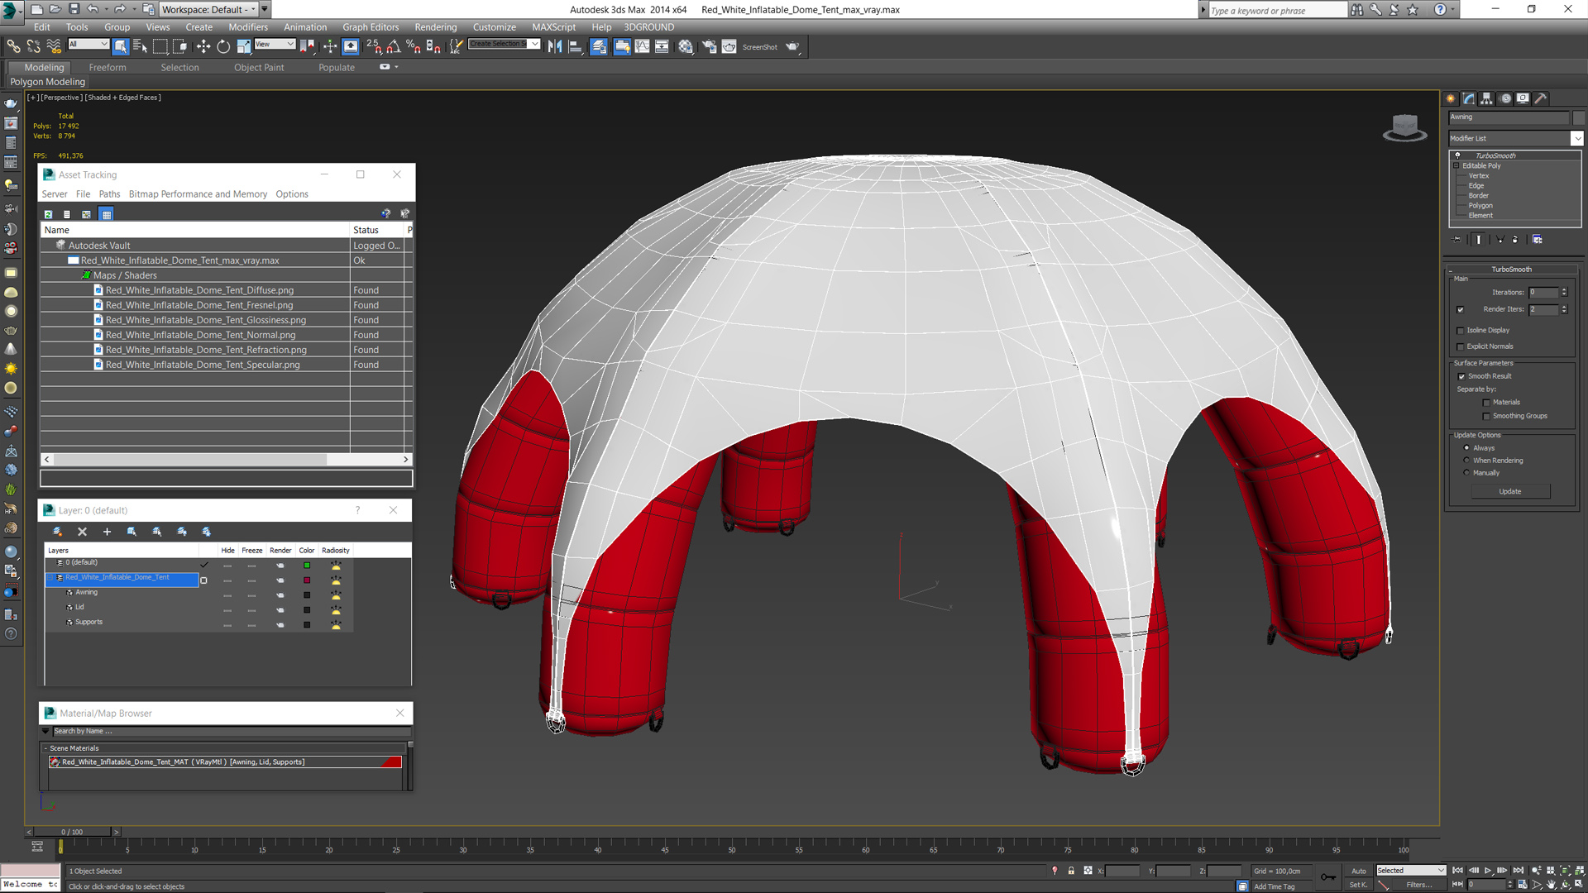
Task: Open the Hierarchy command panel tab
Action: coord(1486,98)
